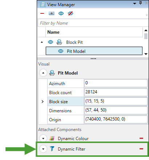Image resolution: width=149 pixels, height=160 pixels.
Task: Click the Dynamic Colour palette icon
Action: click(52, 138)
